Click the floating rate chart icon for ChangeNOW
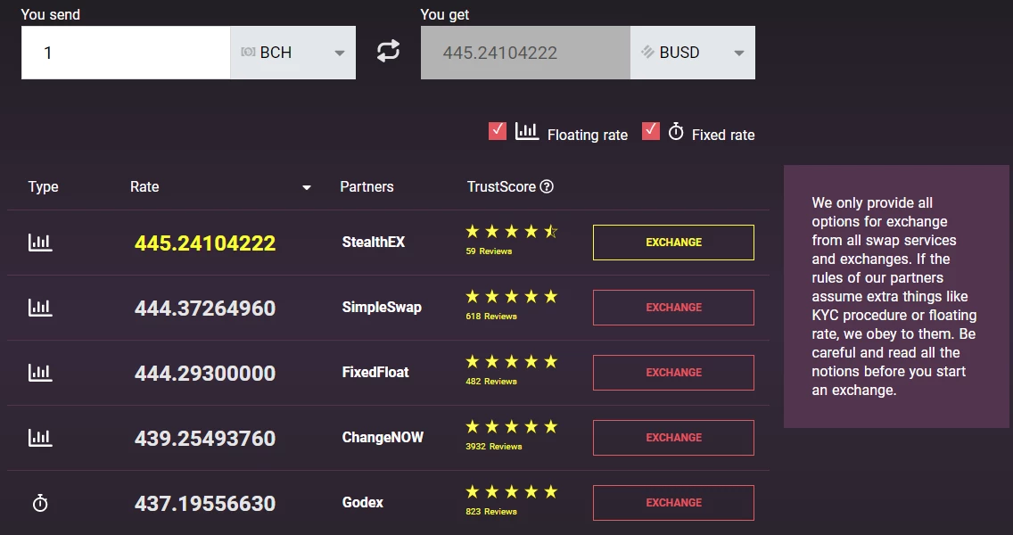Screen dimensions: 1013x535 pyautogui.click(x=40, y=438)
